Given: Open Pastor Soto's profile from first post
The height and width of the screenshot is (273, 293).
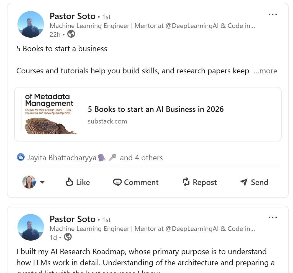Looking at the screenshot, I should click(73, 16).
